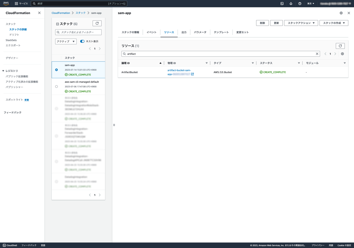Open パブリッシャー in side navigation
354x248 pixels.
pyautogui.click(x=14, y=87)
